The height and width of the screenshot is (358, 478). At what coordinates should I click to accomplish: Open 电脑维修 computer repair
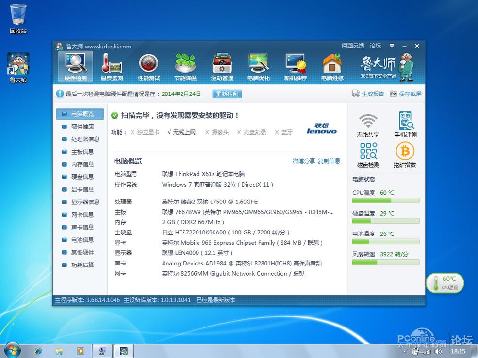point(332,67)
